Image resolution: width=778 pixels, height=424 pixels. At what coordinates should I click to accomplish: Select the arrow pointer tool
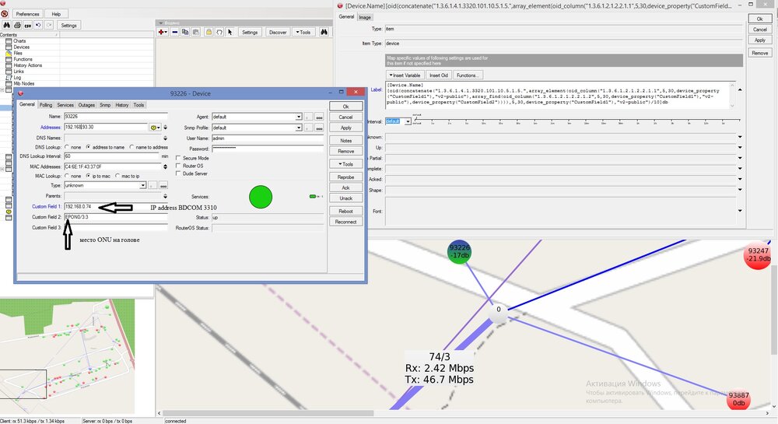tap(231, 32)
